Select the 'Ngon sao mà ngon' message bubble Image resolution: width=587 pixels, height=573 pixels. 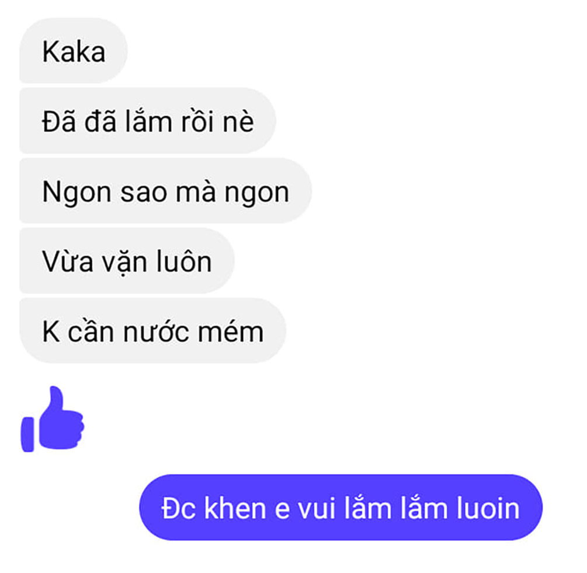(x=165, y=191)
